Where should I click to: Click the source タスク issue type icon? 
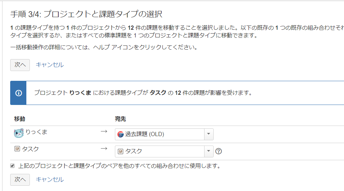[17, 149]
